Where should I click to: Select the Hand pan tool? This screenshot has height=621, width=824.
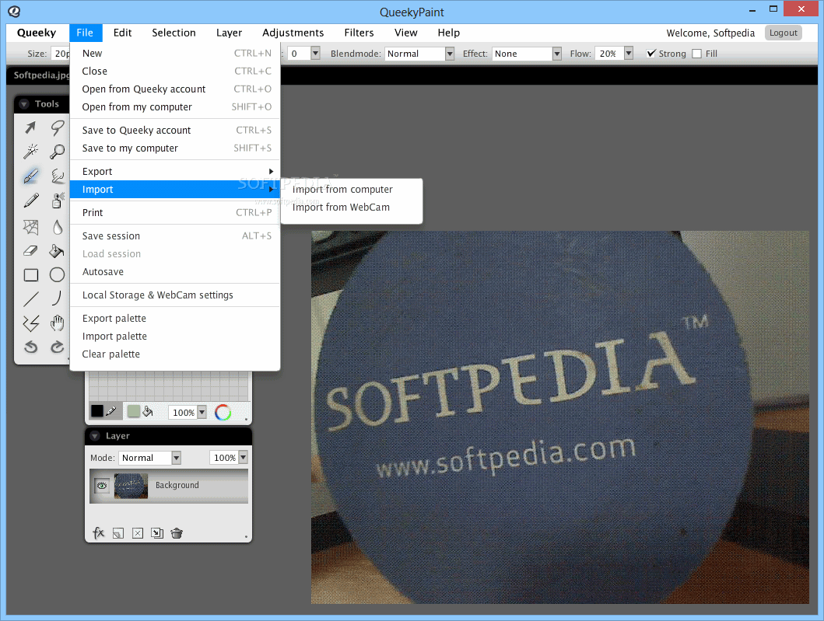pyautogui.click(x=58, y=323)
